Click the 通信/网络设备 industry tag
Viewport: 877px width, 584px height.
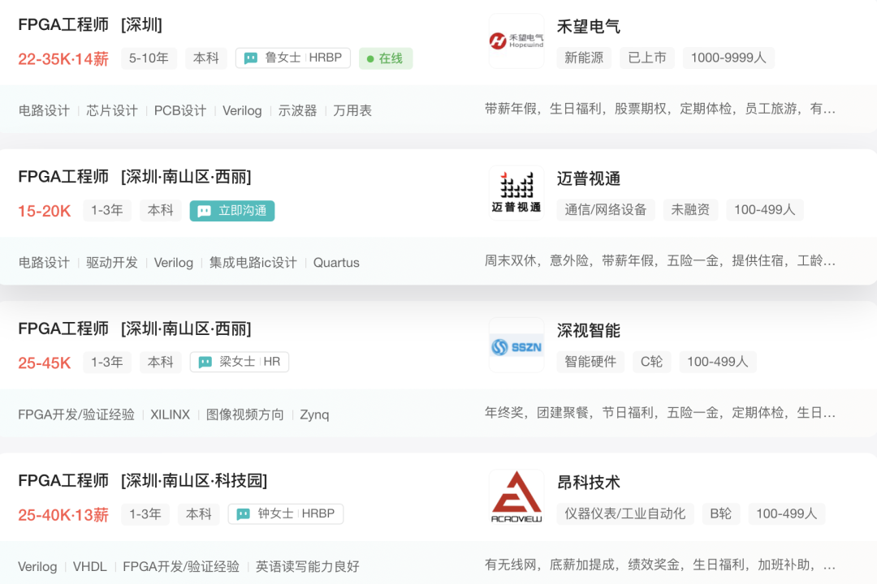(606, 209)
